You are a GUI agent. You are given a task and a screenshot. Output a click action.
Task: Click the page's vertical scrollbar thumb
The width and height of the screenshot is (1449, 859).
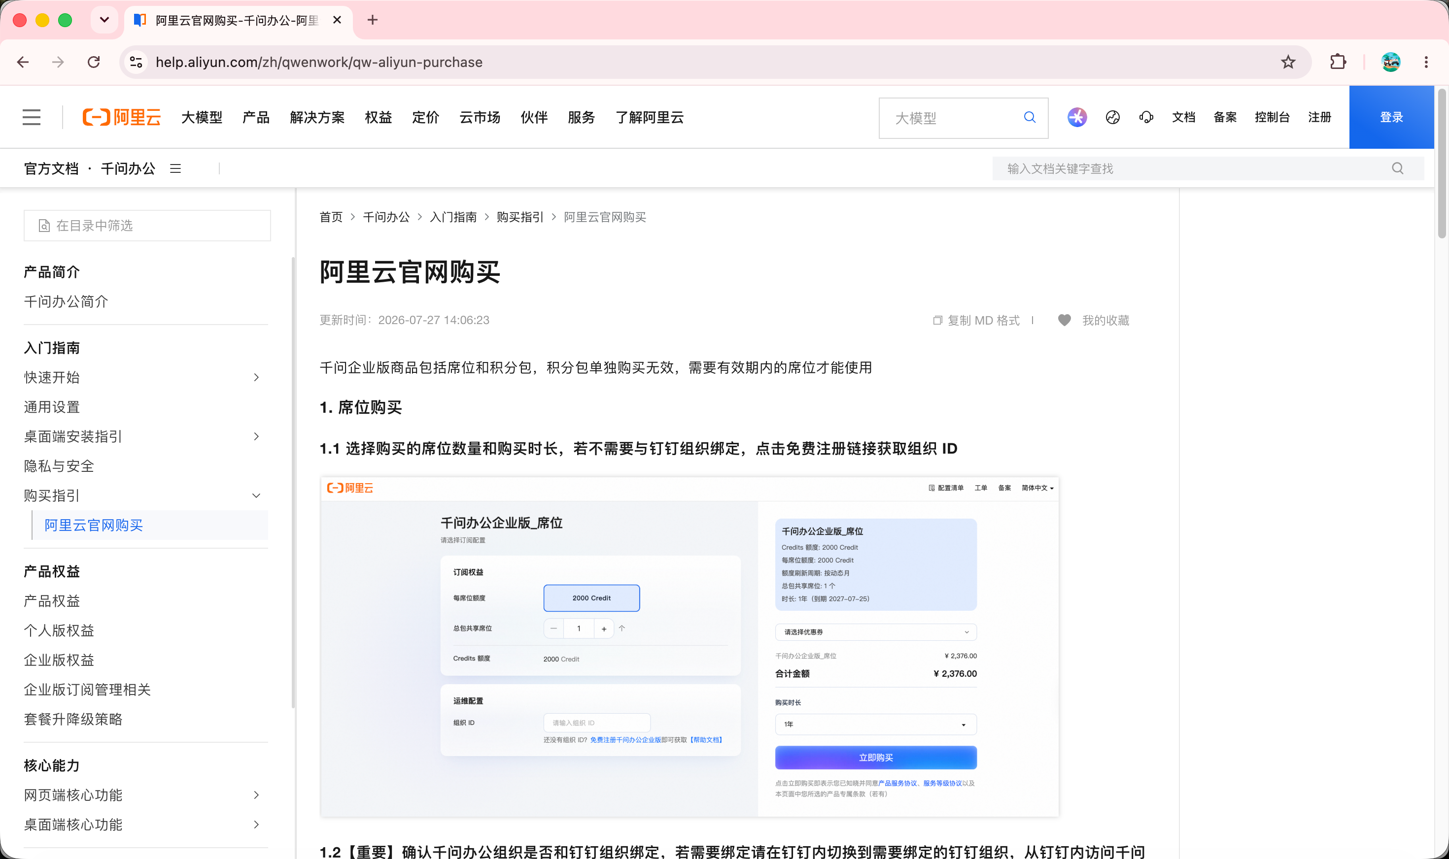tap(1441, 163)
